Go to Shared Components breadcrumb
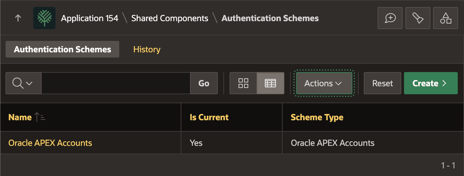 coord(170,18)
